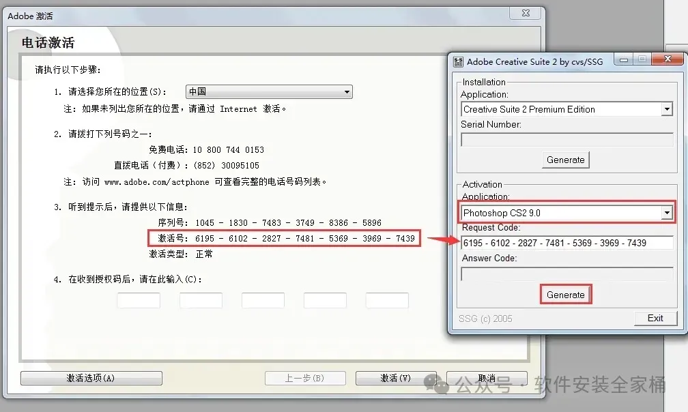Image resolution: width=688 pixels, height=412 pixels.
Task: Click the Request Code input field
Action: click(x=567, y=243)
